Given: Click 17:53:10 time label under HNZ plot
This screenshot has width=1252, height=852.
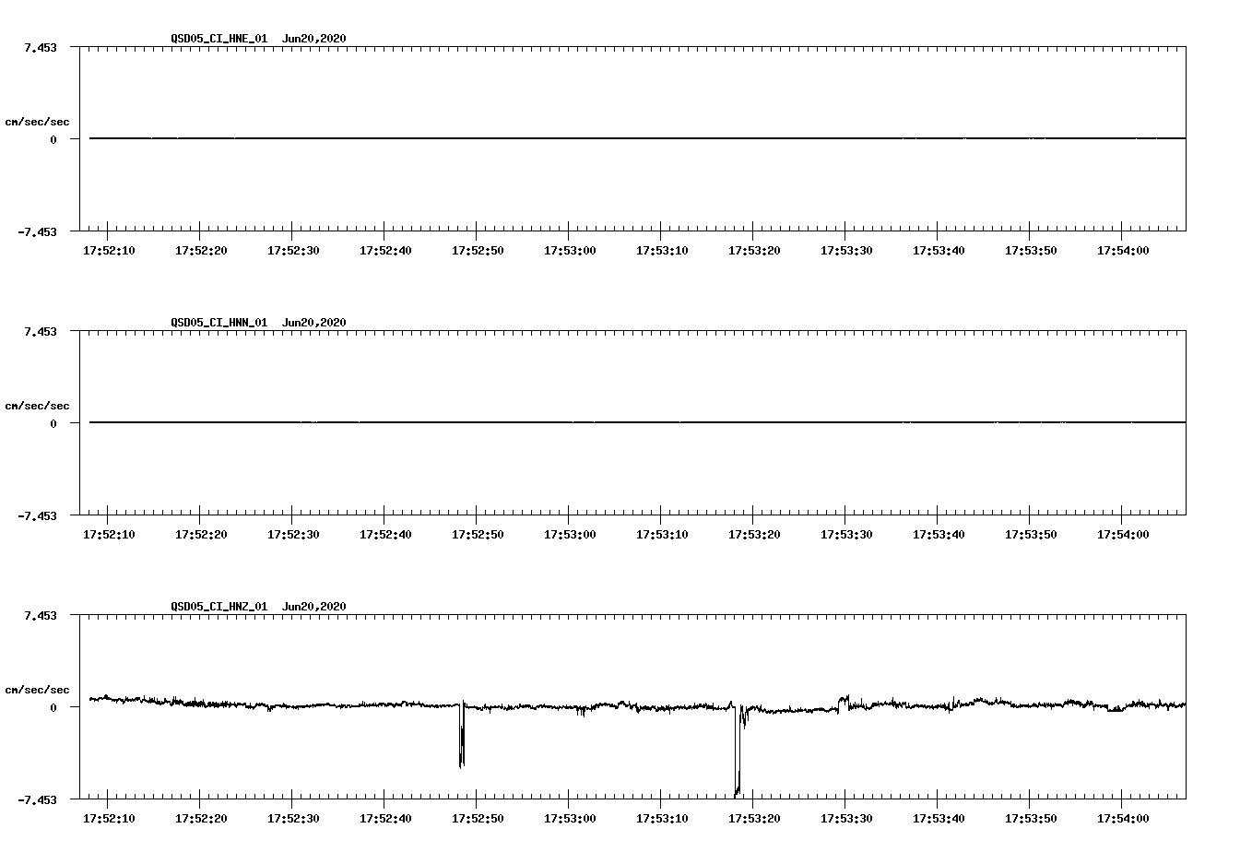Looking at the screenshot, I should 662,818.
